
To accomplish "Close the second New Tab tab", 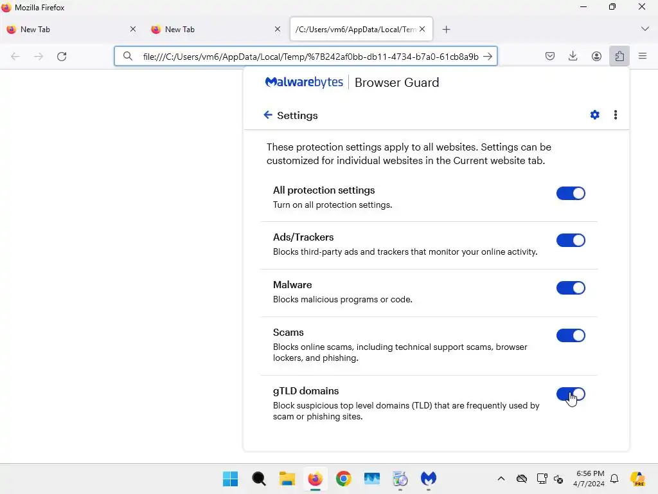I will [x=278, y=29].
